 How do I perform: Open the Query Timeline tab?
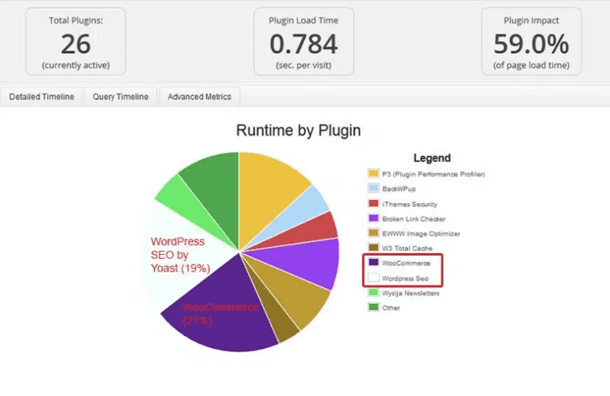point(120,97)
